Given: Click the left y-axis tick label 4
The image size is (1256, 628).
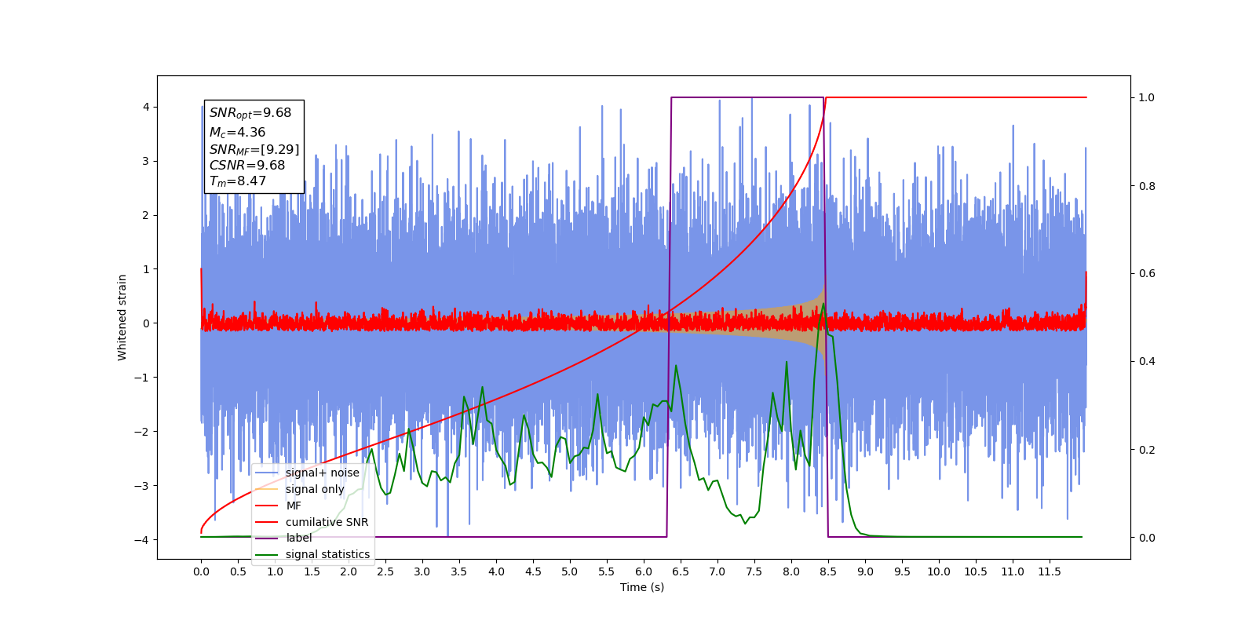Looking at the screenshot, I should 146,107.
